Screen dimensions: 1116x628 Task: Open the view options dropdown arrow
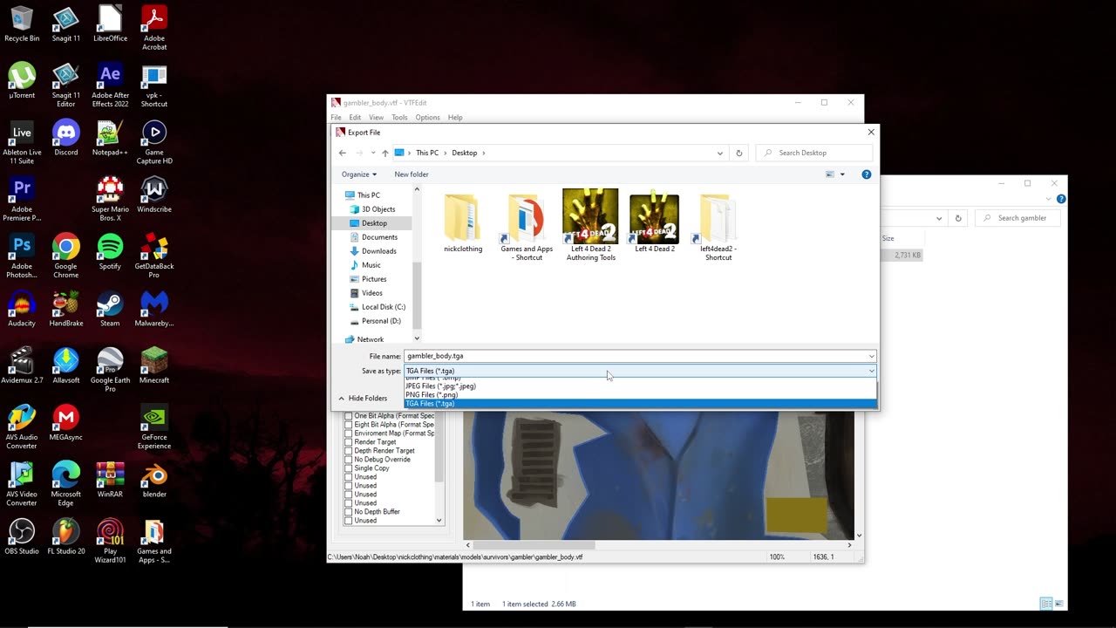coord(842,174)
